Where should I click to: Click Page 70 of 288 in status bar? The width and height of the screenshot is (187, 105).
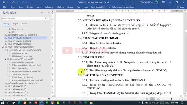6,99
